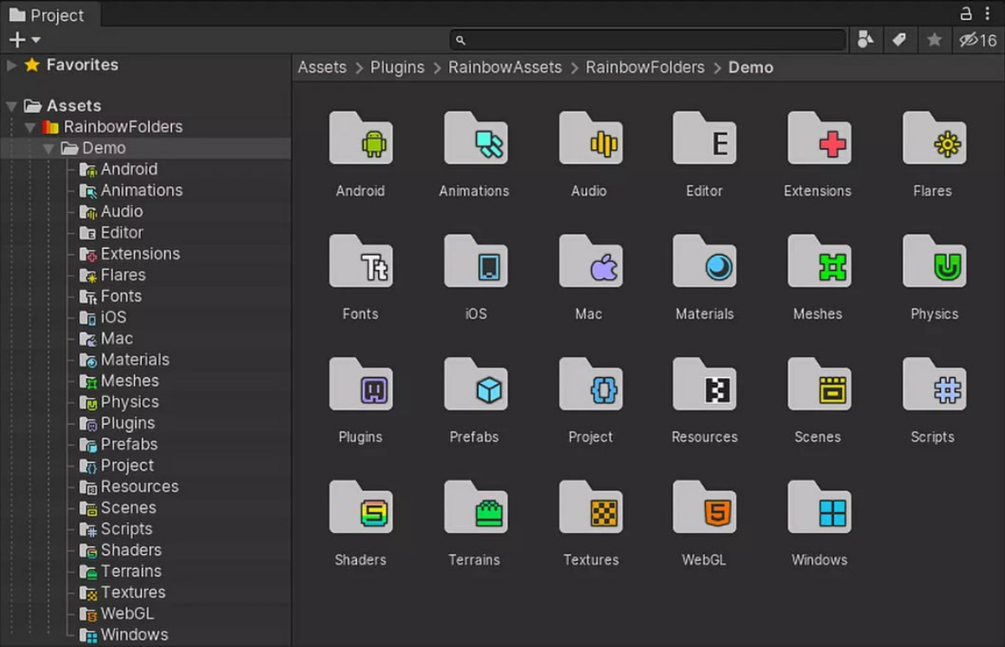Open the Textures folder in the grid
1005x647 pixels.
[x=590, y=507]
